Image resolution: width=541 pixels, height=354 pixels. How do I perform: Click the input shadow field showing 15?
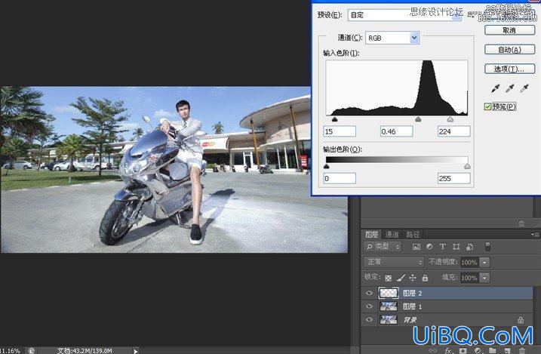coord(340,131)
